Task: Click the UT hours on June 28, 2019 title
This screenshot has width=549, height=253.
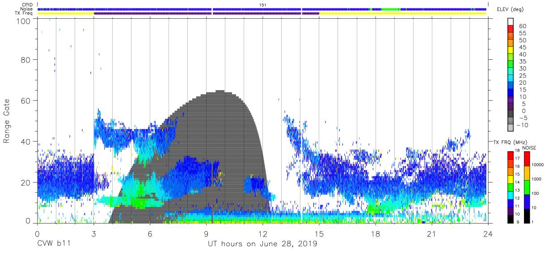Action: (x=262, y=244)
